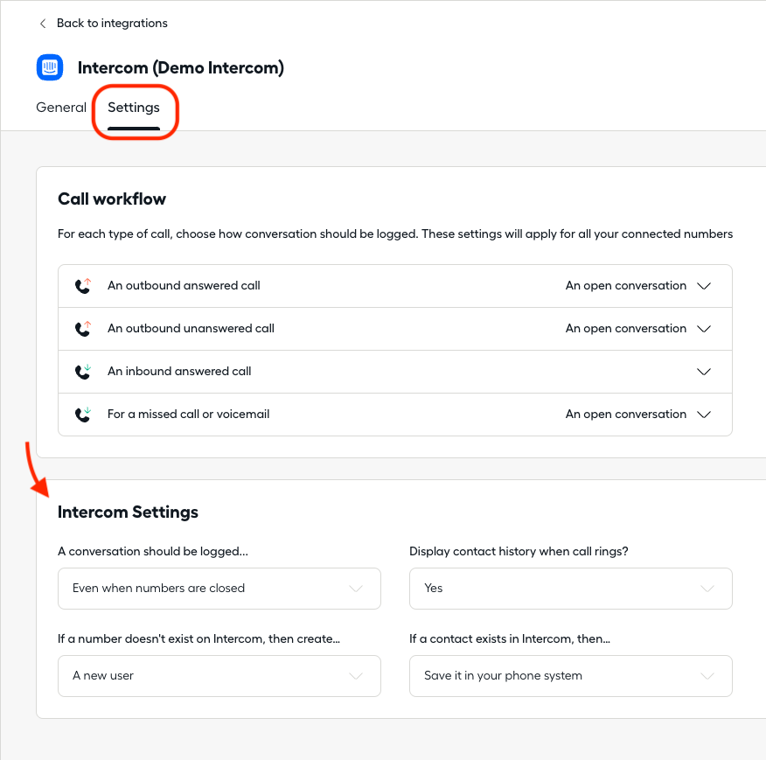Image resolution: width=766 pixels, height=760 pixels.
Task: Switch to the General tab
Action: pos(61,108)
